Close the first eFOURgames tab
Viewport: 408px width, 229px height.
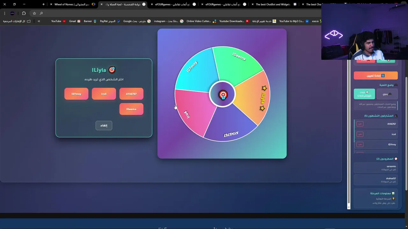tap(152, 4)
